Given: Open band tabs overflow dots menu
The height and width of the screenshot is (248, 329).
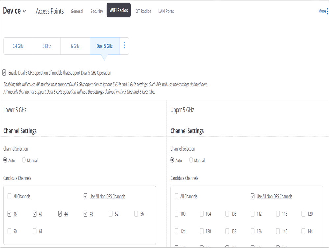Looking at the screenshot, I should pyautogui.click(x=124, y=45).
